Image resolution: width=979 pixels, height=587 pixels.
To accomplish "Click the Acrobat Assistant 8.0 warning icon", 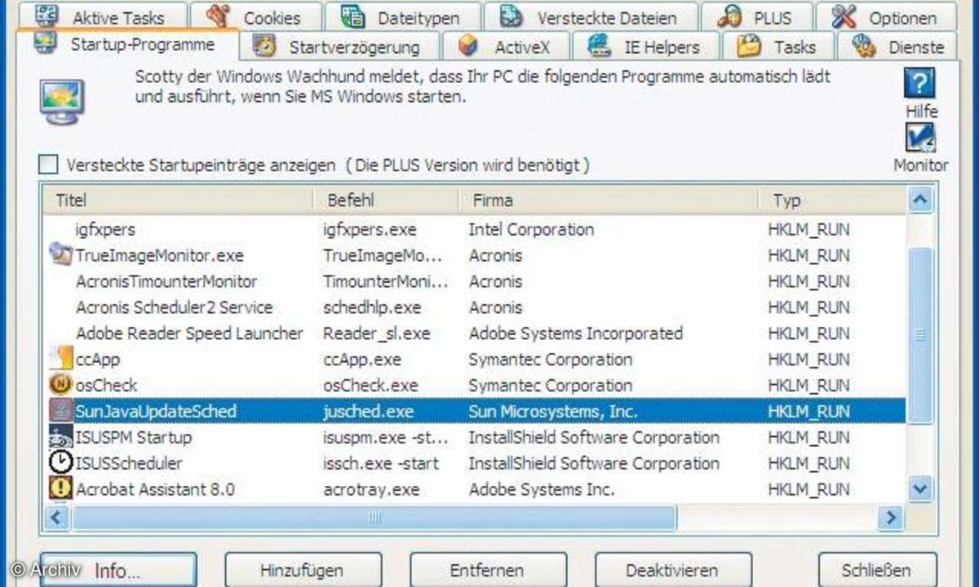I will (x=61, y=489).
